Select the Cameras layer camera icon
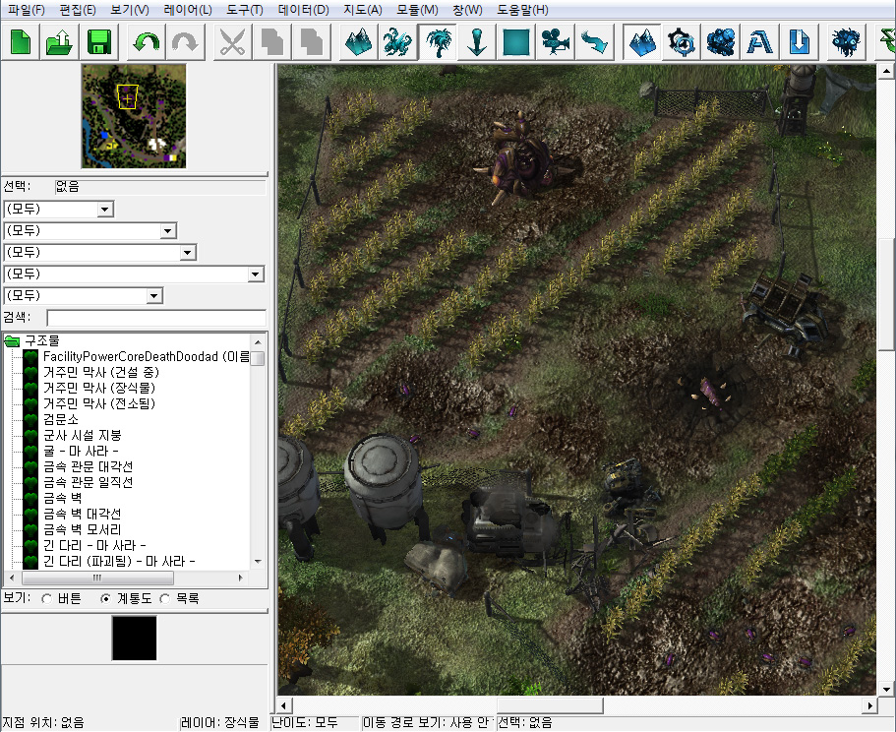The width and height of the screenshot is (896, 732). [556, 42]
